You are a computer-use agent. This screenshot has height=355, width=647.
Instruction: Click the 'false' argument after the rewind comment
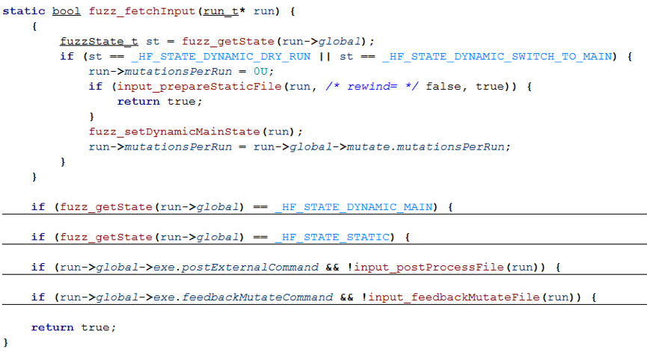click(x=444, y=87)
